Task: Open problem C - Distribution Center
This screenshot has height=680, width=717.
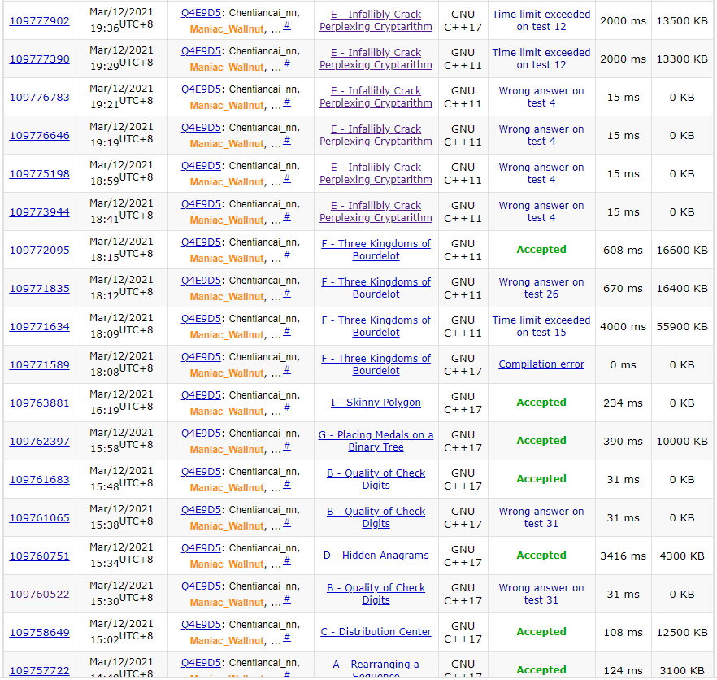Action: (x=376, y=632)
